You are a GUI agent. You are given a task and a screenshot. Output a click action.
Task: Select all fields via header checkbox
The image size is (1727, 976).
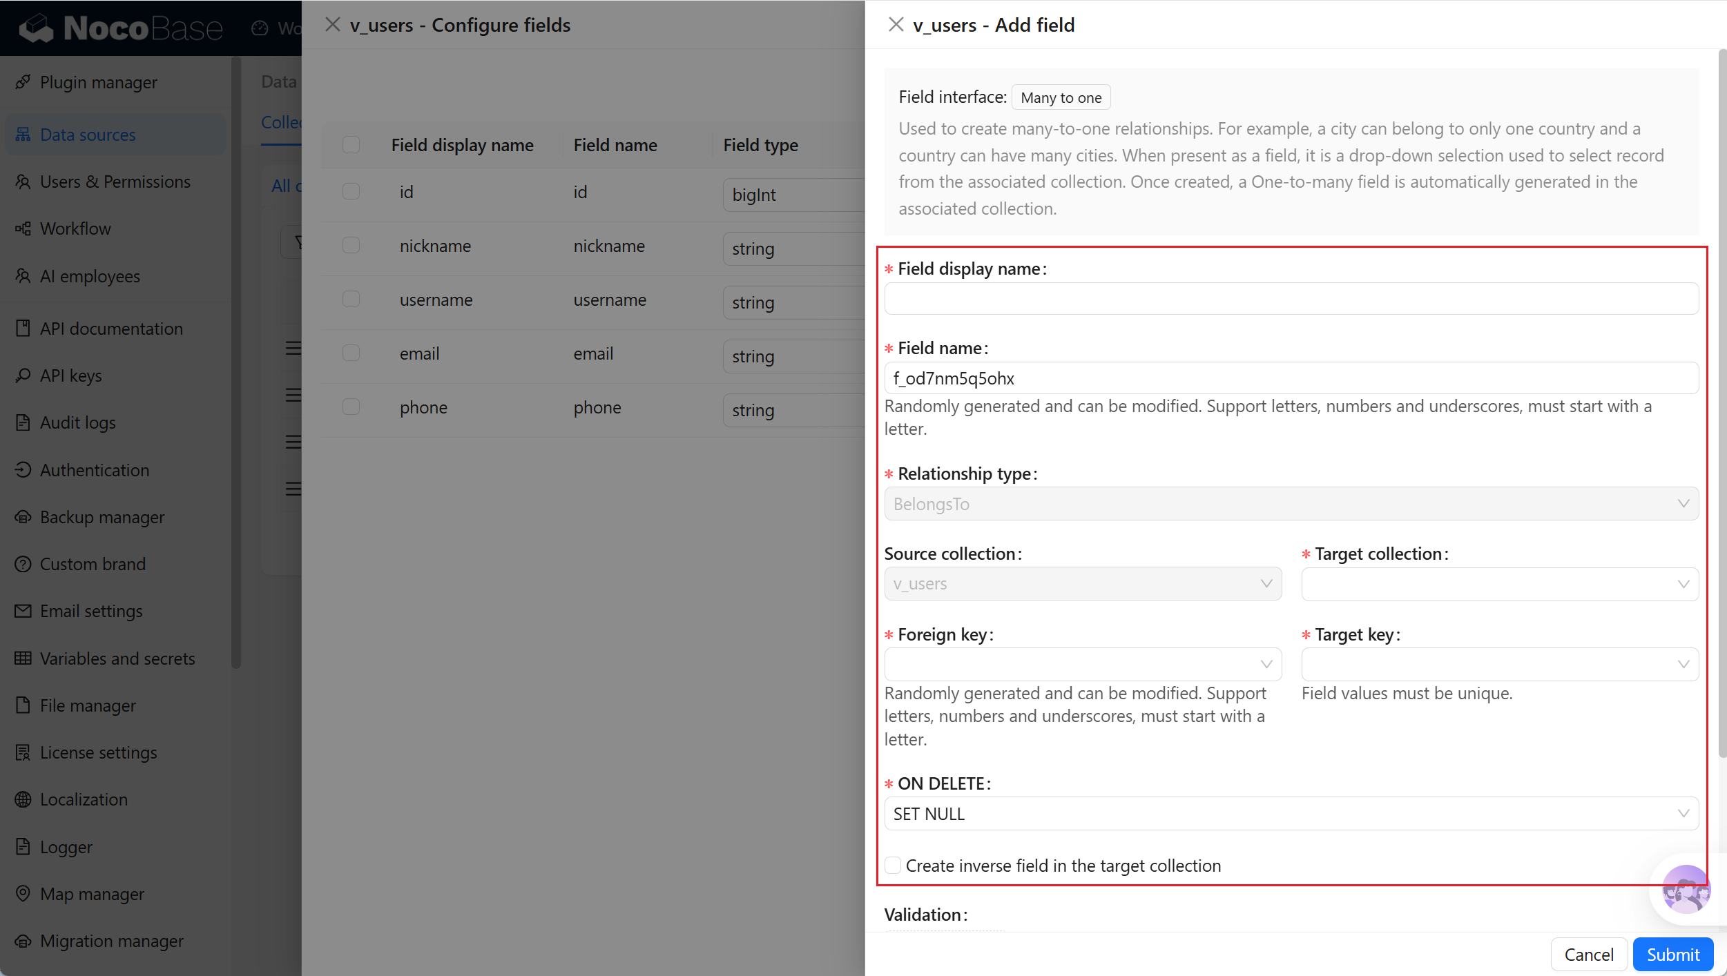(x=351, y=145)
